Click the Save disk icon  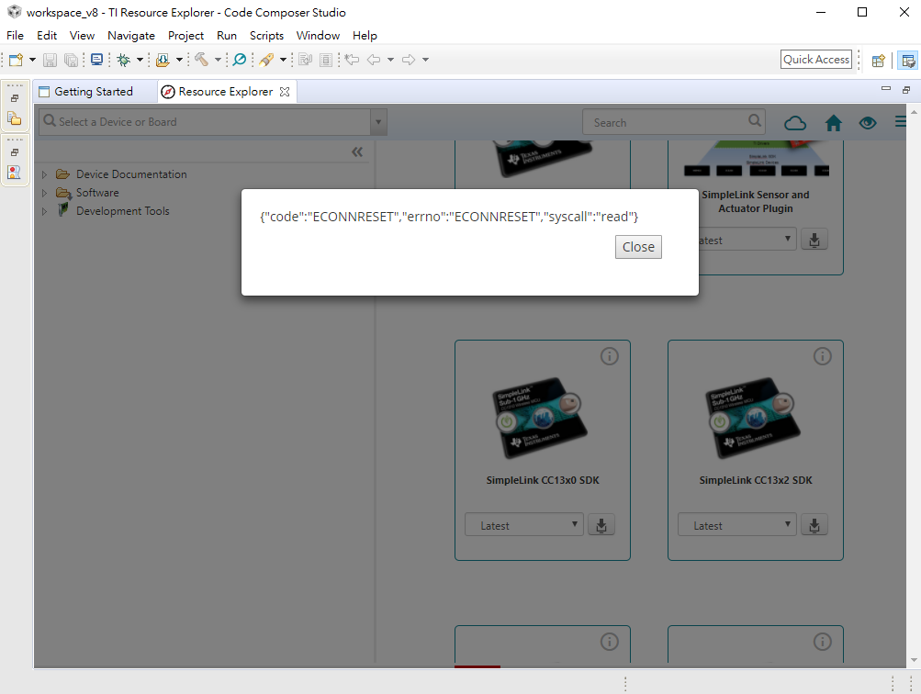50,60
